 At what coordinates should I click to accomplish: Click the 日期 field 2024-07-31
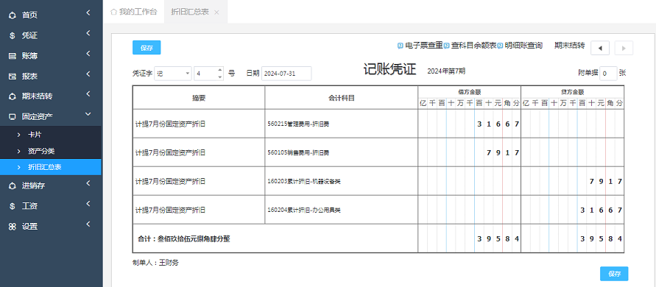click(x=286, y=73)
